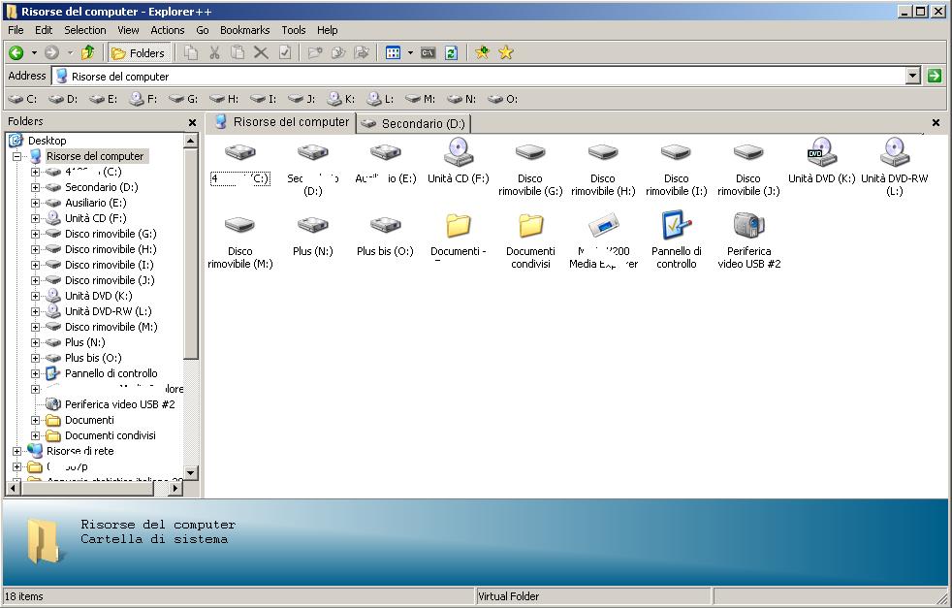Toggle the Folders pane button
Viewport: 952px width, 608px height.
(139, 53)
